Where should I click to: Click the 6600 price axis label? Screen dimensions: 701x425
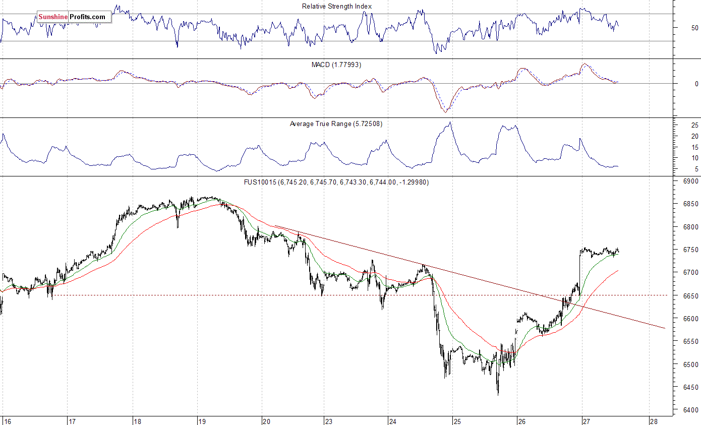tap(691, 319)
